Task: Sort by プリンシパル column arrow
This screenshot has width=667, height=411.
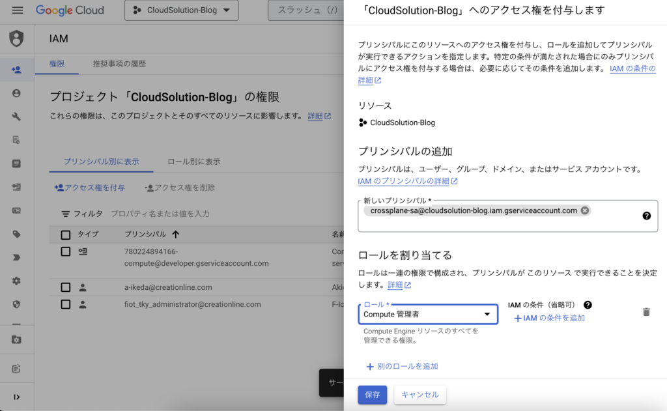Action: click(x=176, y=234)
